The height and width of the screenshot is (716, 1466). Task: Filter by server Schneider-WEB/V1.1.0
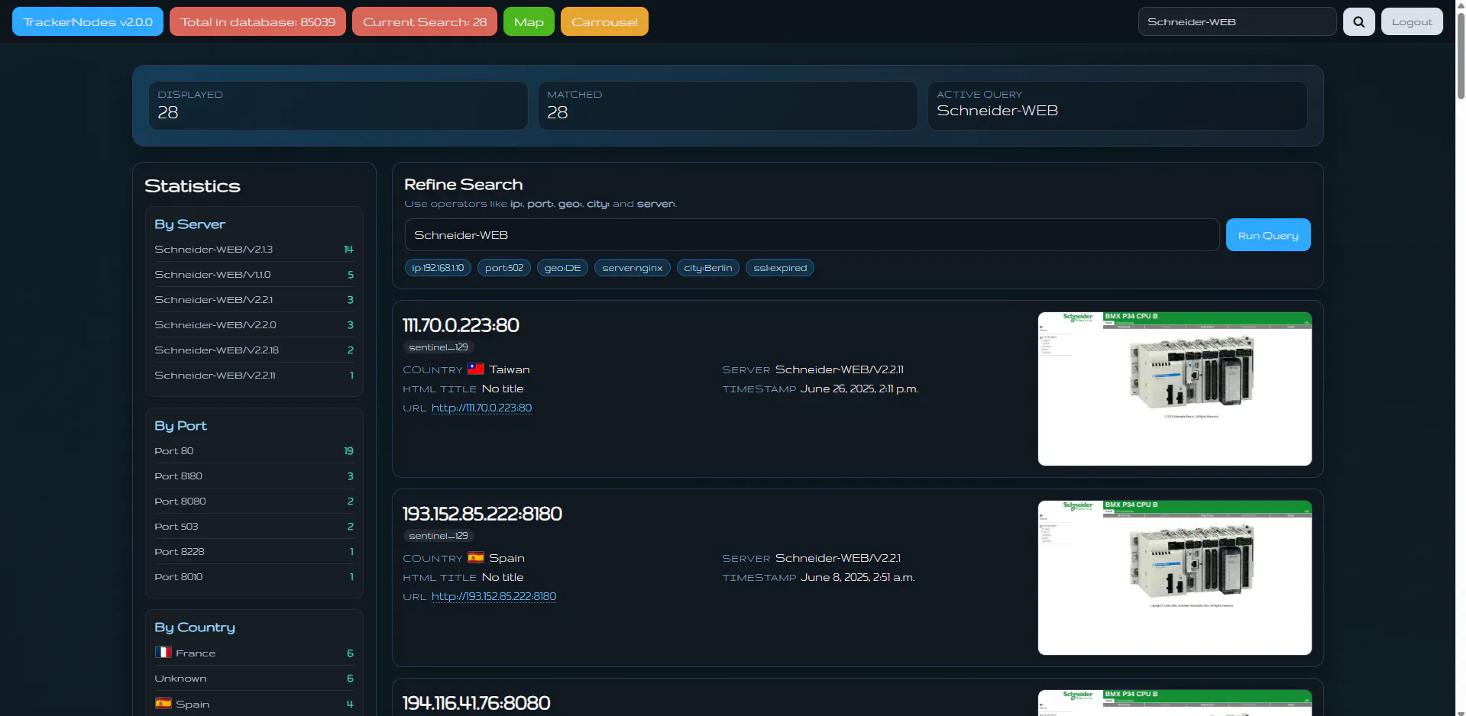coord(254,275)
